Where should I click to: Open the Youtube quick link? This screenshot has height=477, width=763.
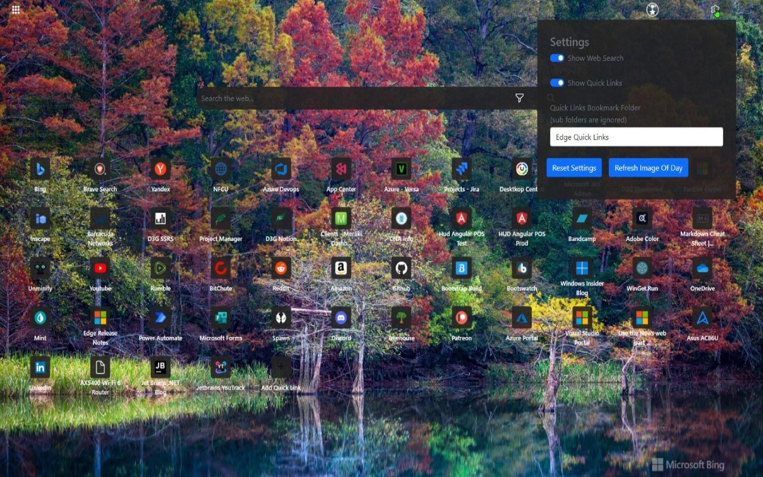(100, 268)
